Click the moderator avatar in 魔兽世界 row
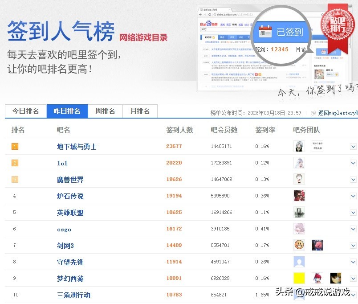Viewport: 358px width, 304px height. 299,179
